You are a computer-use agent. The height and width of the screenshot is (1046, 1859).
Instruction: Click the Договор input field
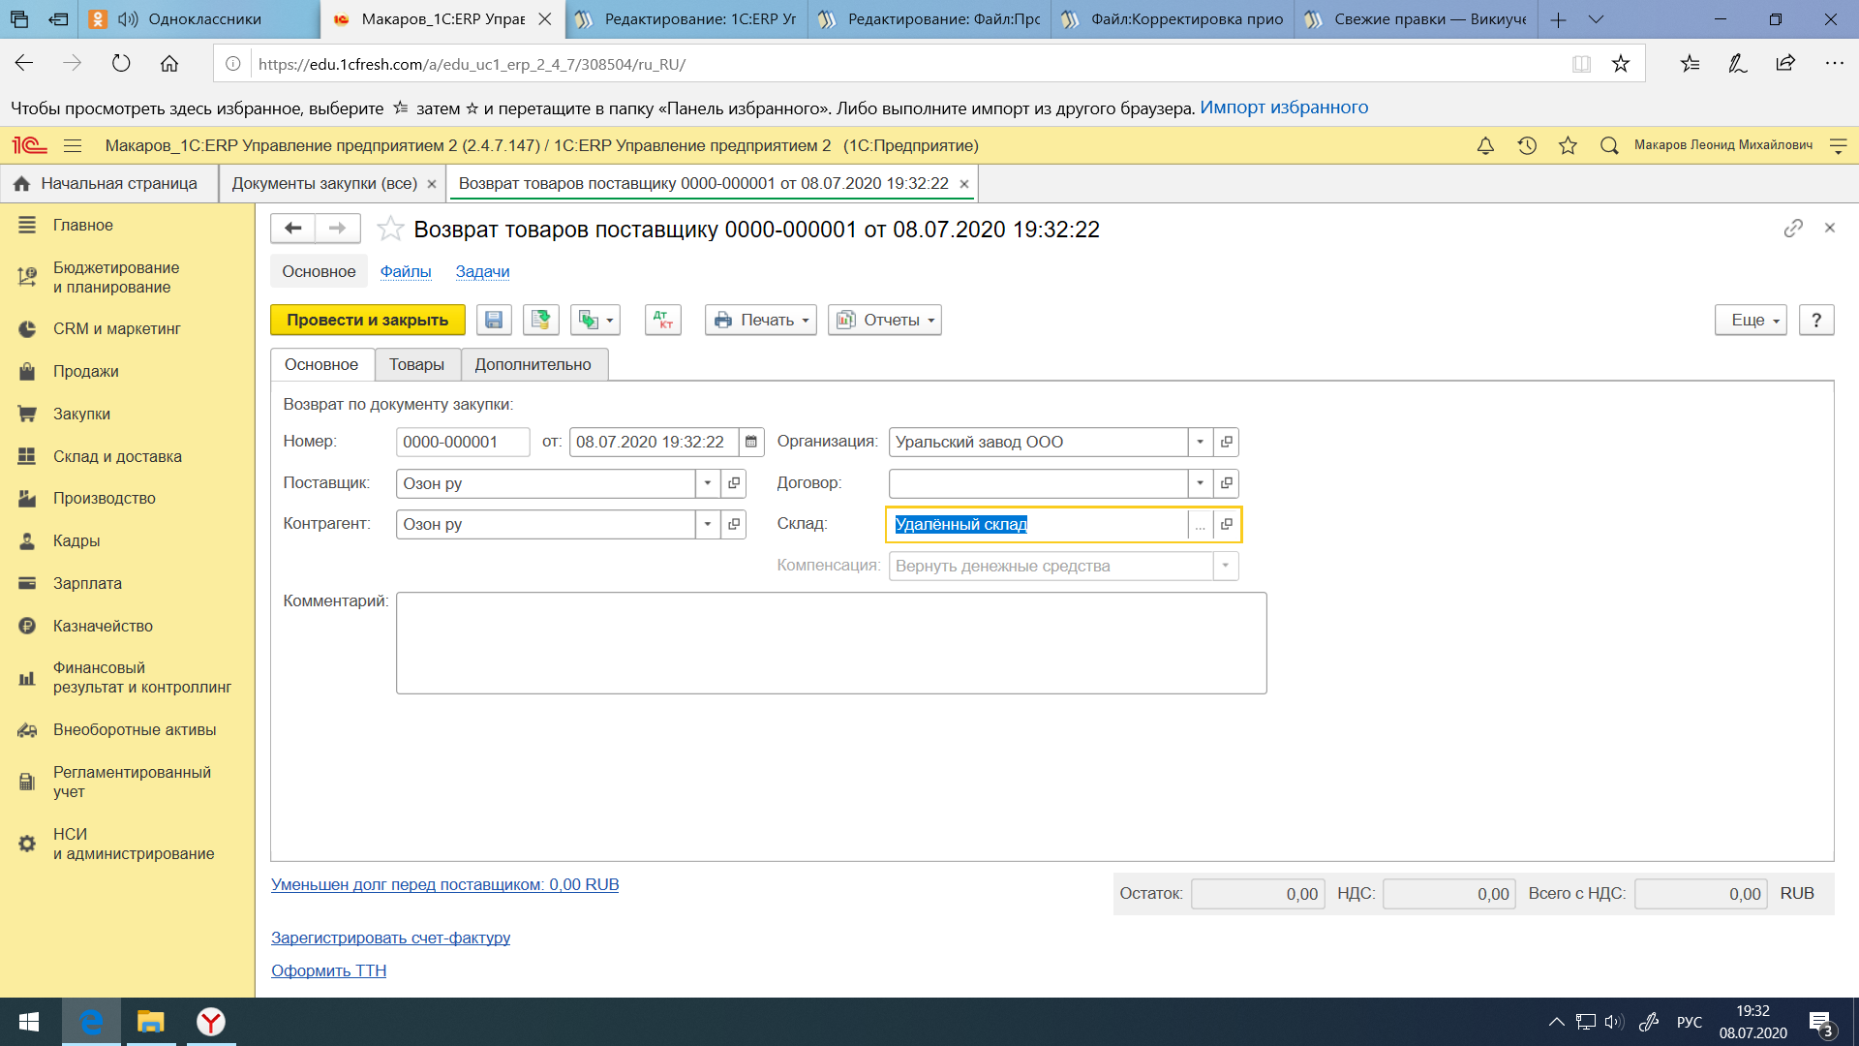[x=1038, y=483]
